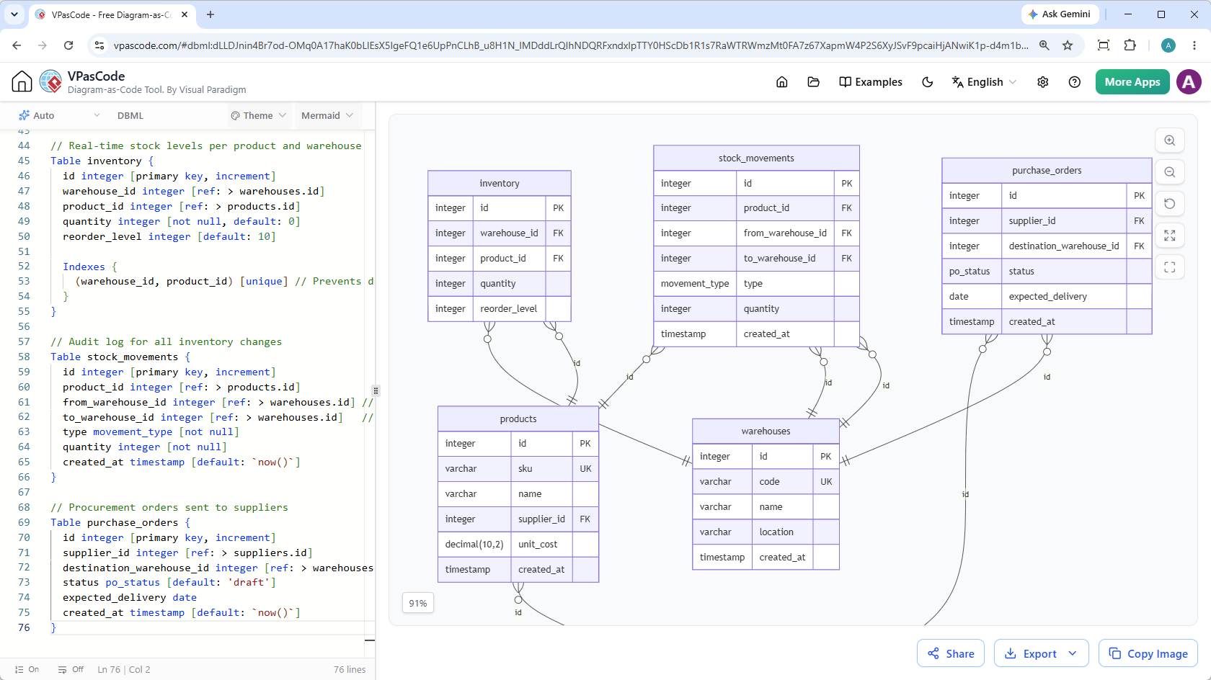Open the screen capture icon in the browser toolbar
Viewport: 1211px width, 680px height.
[x=1103, y=45]
